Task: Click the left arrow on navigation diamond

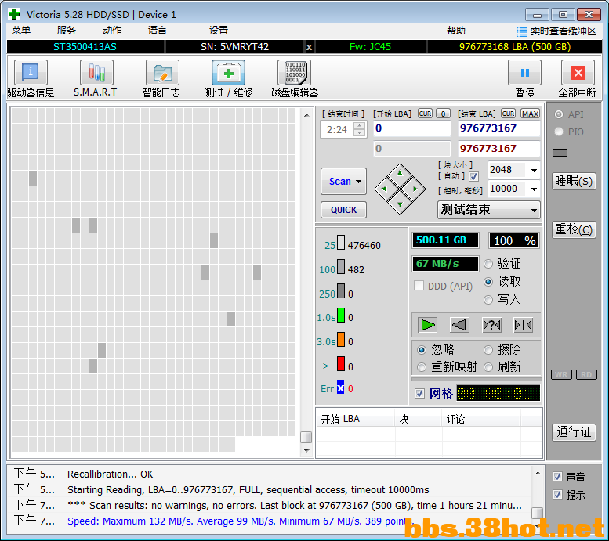Action: [x=384, y=189]
